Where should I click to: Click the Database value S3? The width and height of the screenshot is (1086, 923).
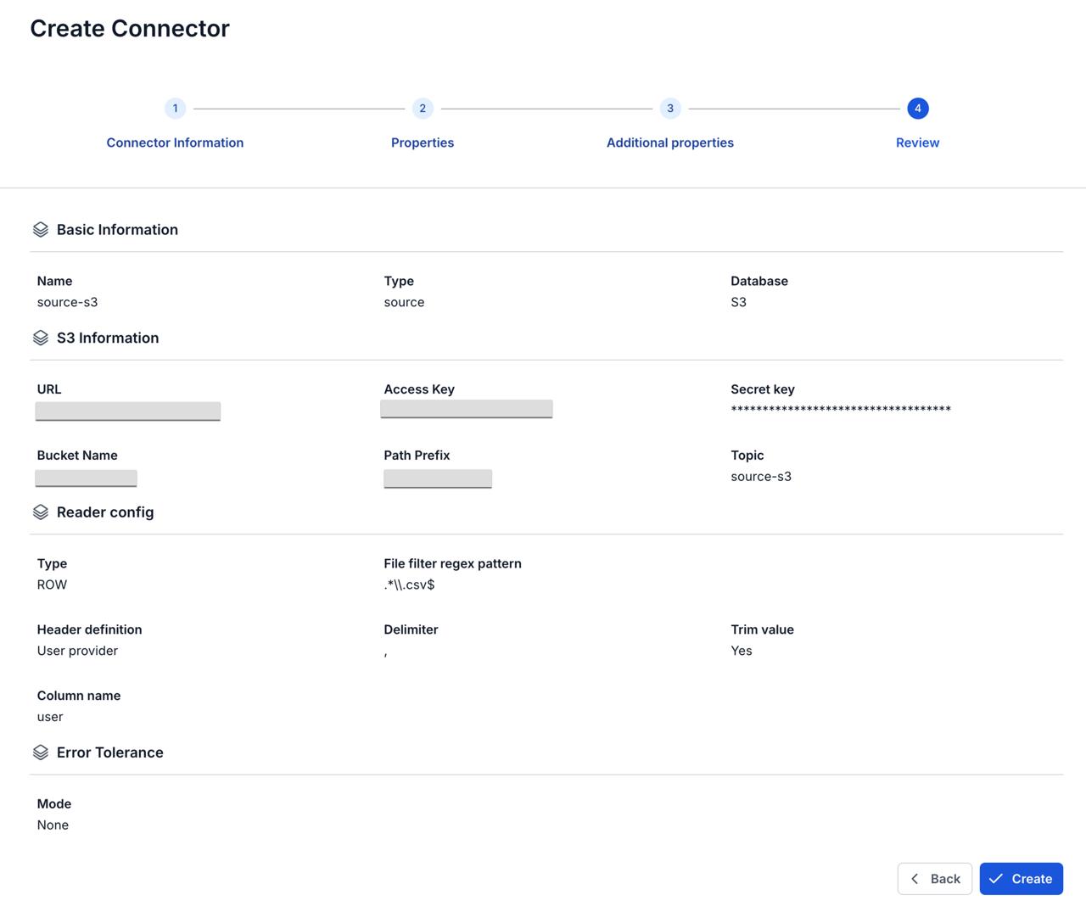pyautogui.click(x=739, y=302)
